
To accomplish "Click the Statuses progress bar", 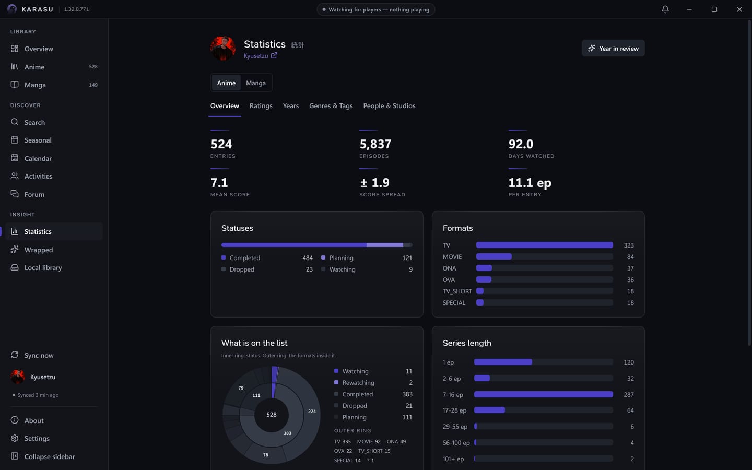I will pyautogui.click(x=317, y=245).
